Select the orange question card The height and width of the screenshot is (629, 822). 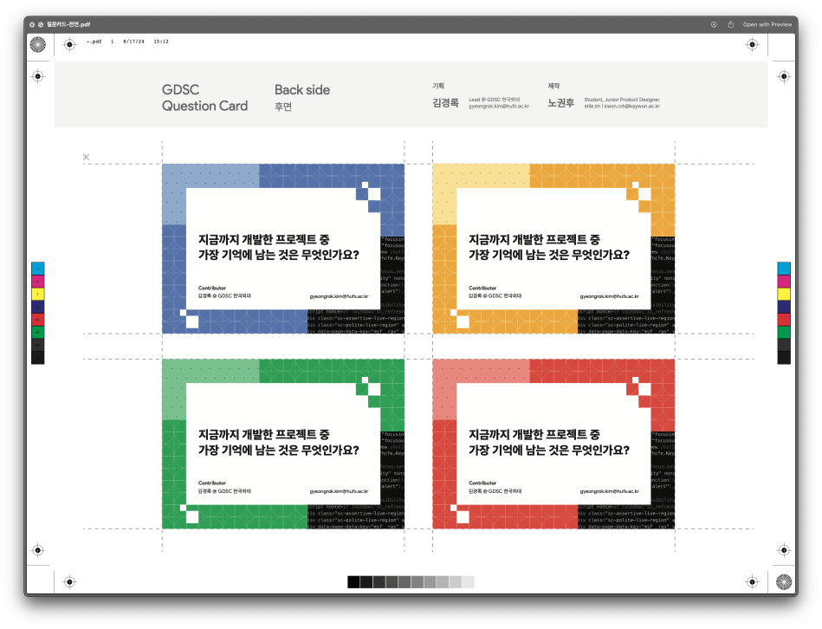[x=553, y=248]
